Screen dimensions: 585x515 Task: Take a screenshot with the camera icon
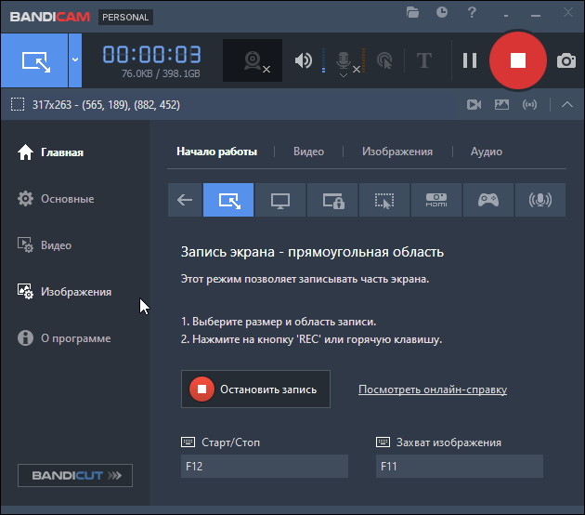[x=565, y=60]
